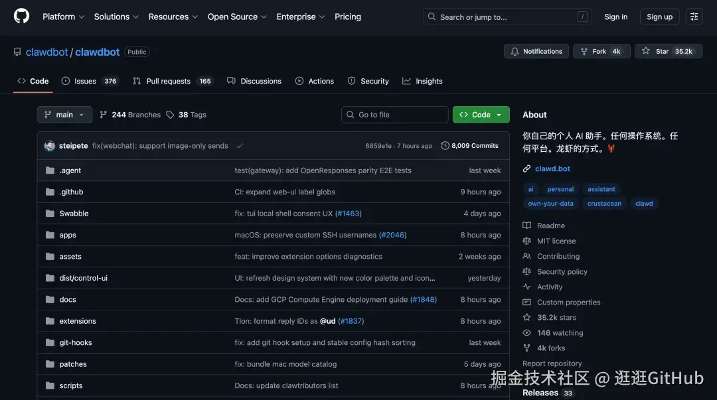
Task: Open the GitHub home logo
Action: [21, 17]
